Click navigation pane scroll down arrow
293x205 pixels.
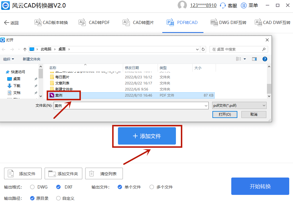41,96
